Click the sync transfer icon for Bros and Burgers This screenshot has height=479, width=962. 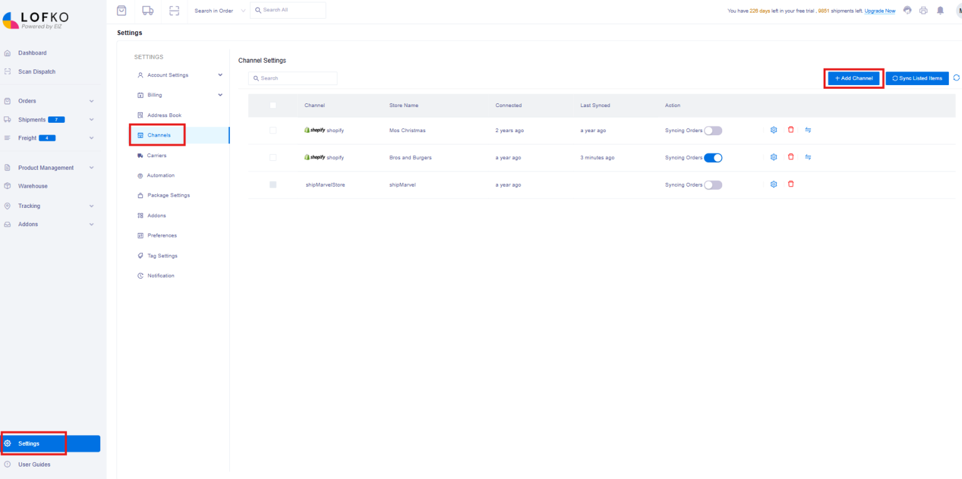808,157
